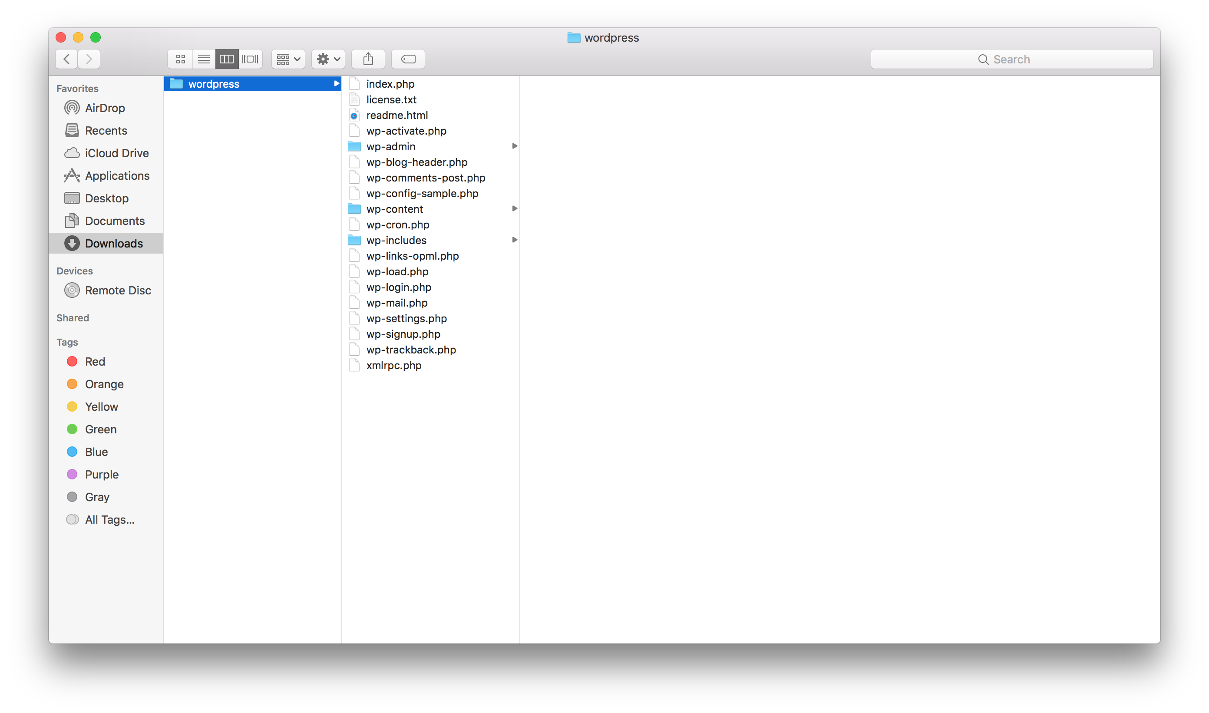Viewport: 1209px width, 713px height.
Task: Open Applications in the sidebar
Action: 106,176
